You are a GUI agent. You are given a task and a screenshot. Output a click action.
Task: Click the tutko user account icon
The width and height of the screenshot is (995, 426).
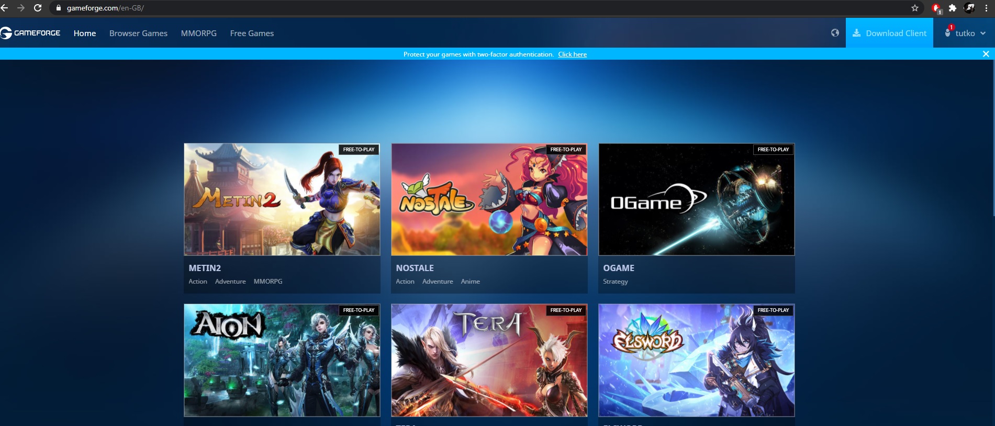tap(948, 32)
